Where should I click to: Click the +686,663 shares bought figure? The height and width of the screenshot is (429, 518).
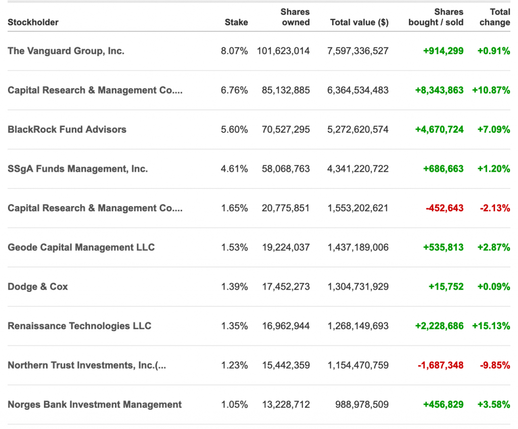tap(443, 169)
